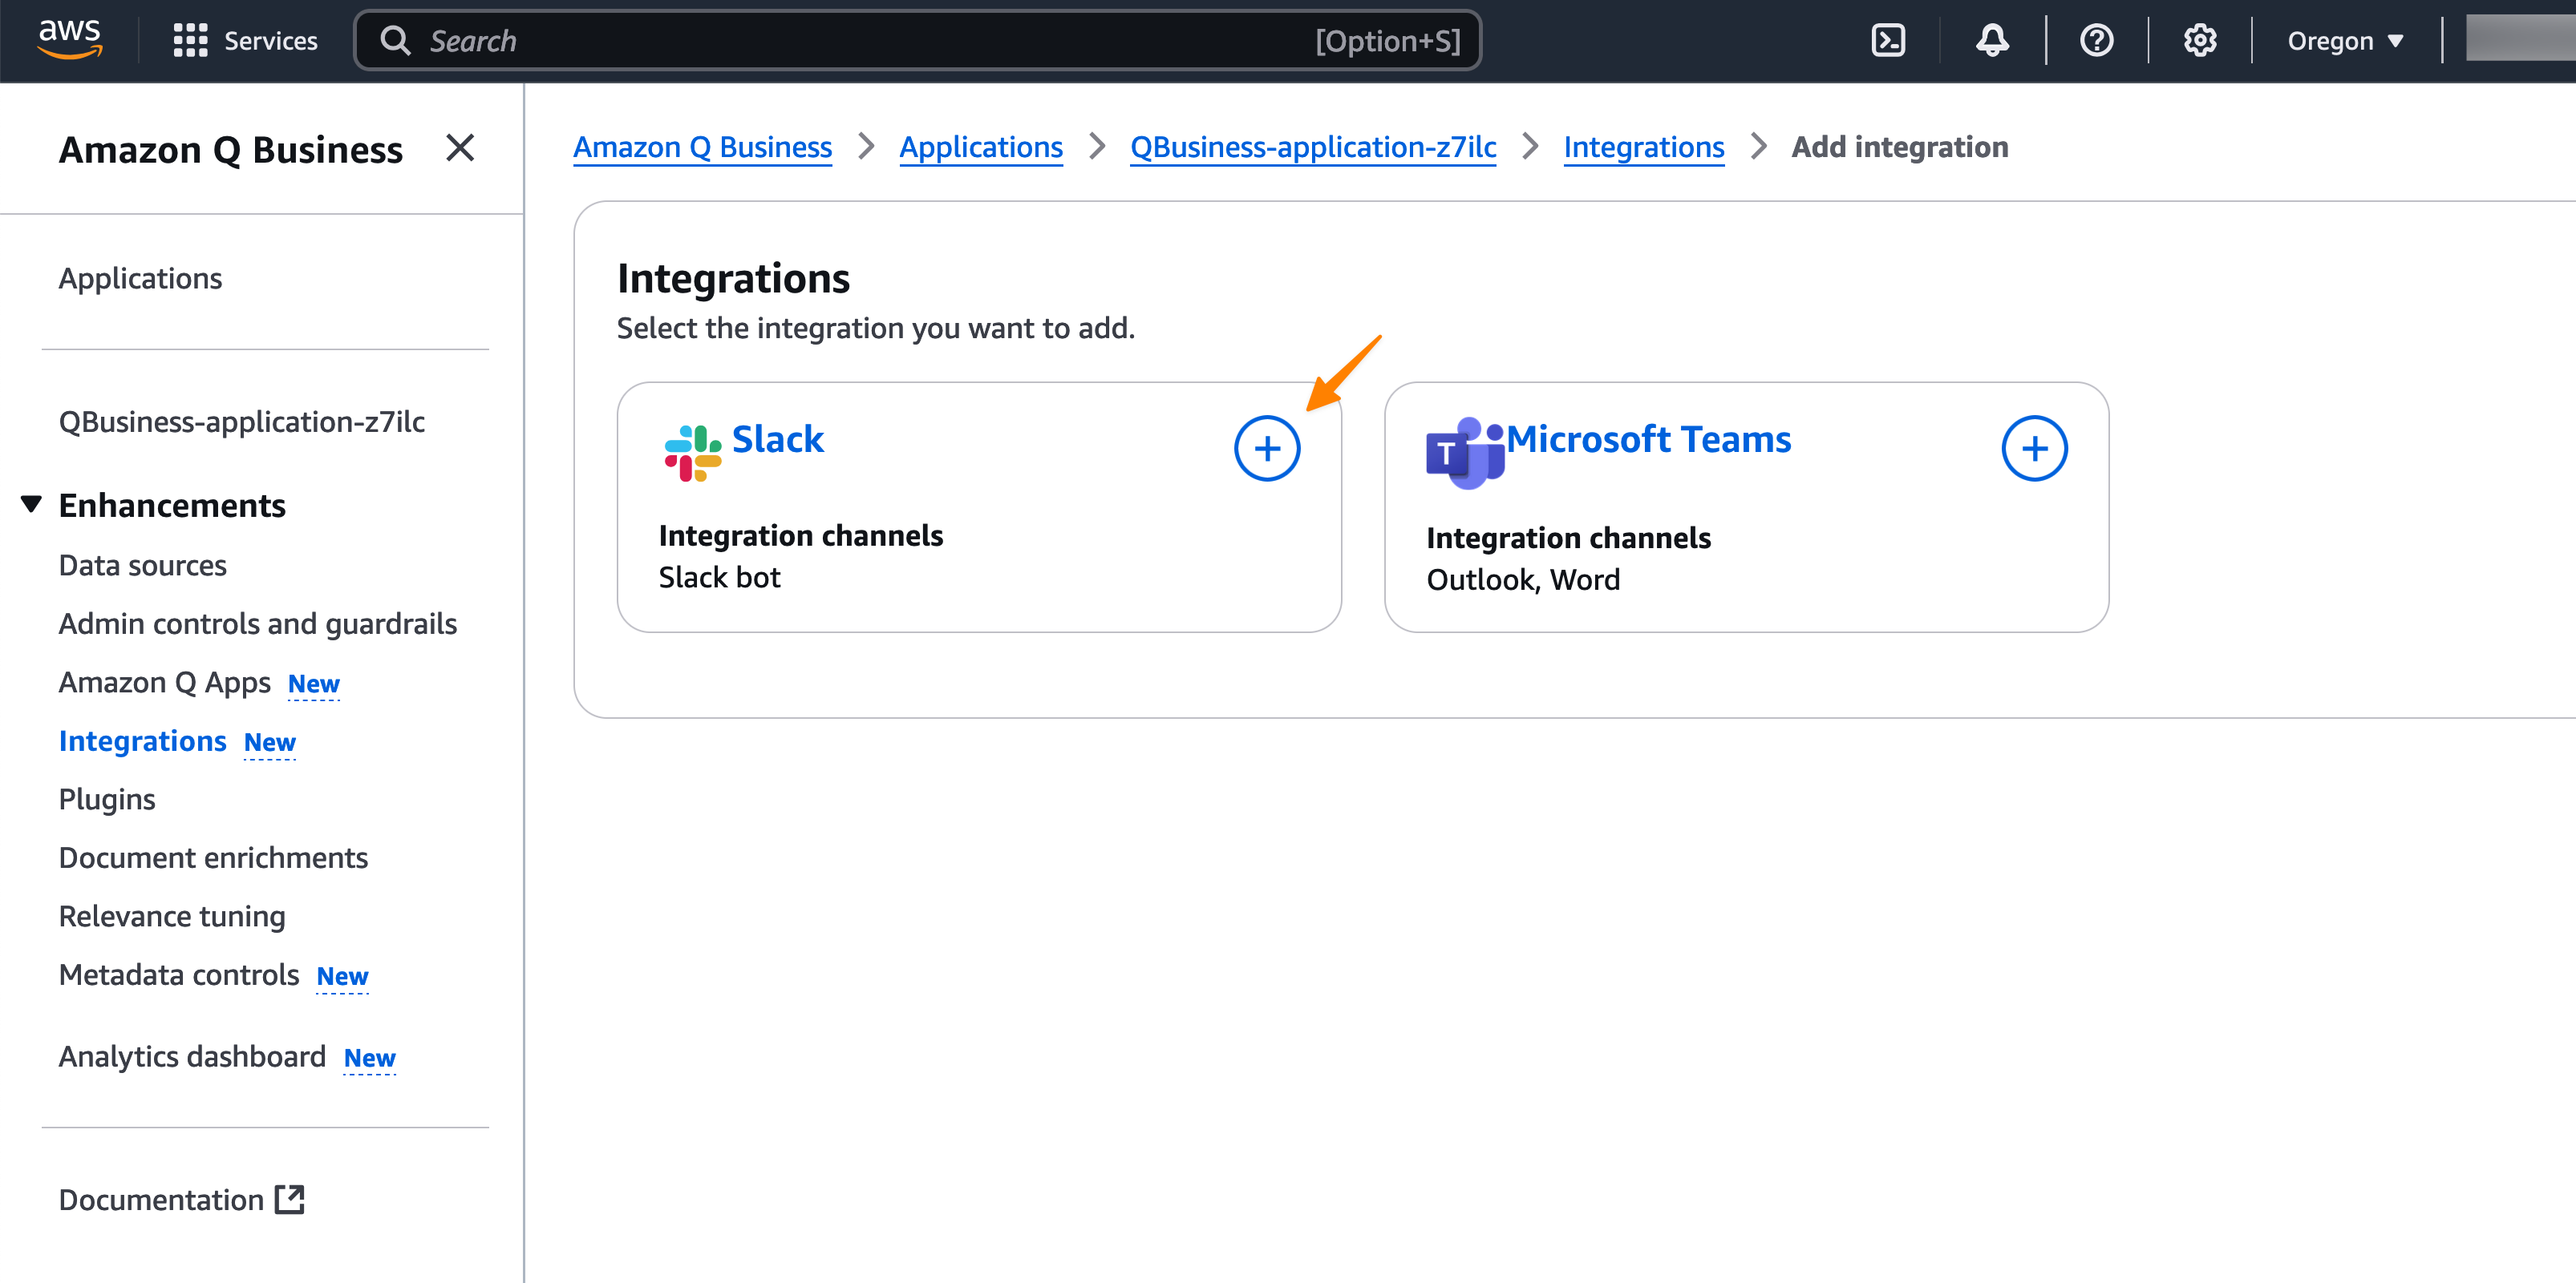This screenshot has width=2576, height=1283.
Task: Click the Slack title link
Action: pos(777,440)
